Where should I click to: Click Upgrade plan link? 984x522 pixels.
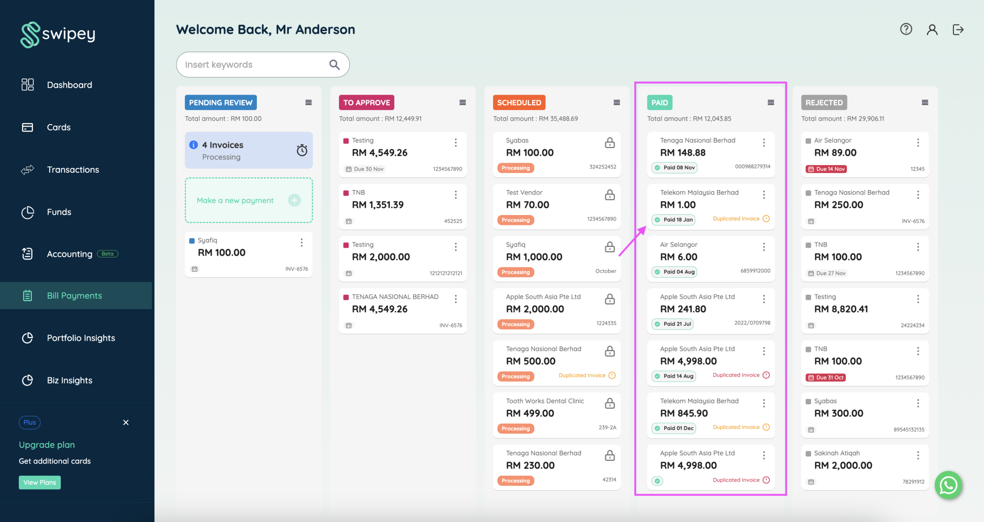click(x=47, y=445)
